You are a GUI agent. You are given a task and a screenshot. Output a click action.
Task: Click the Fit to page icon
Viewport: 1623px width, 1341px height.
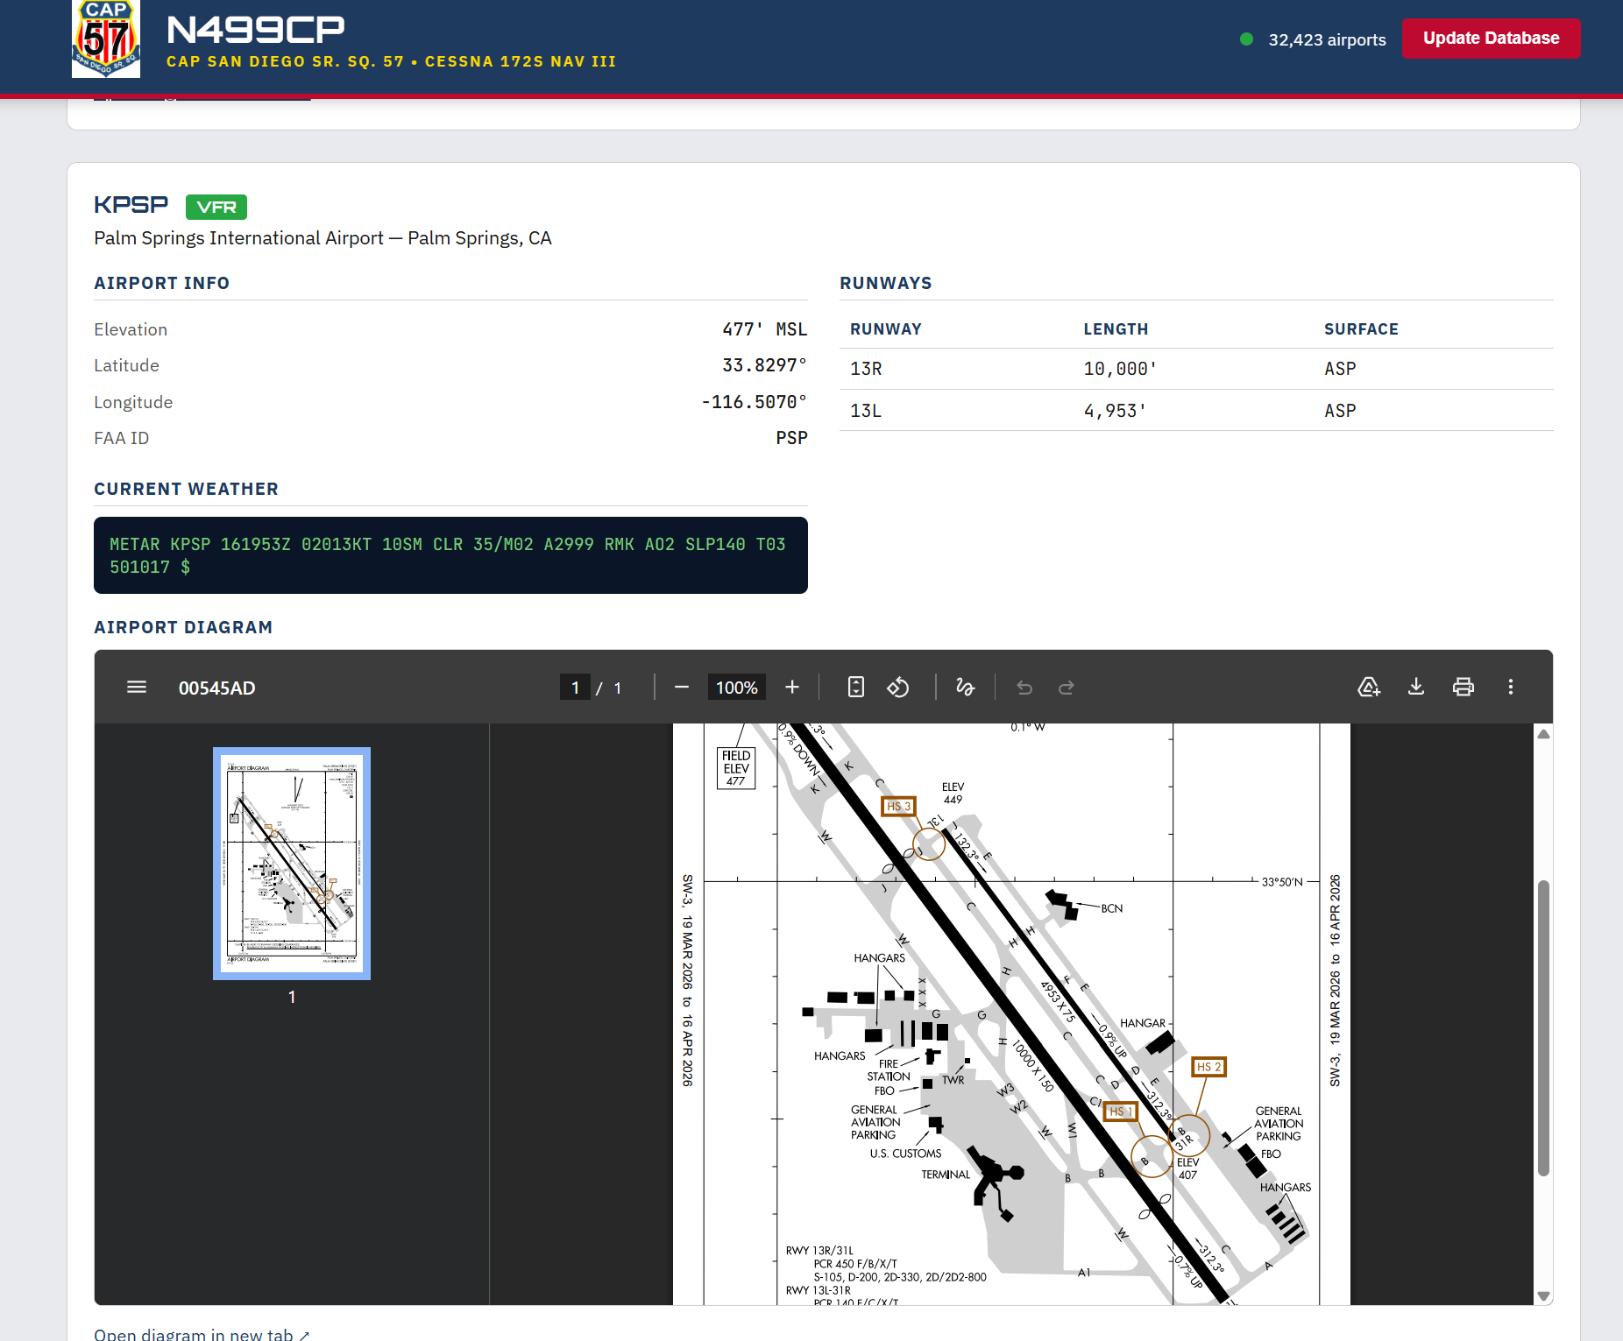tap(856, 688)
